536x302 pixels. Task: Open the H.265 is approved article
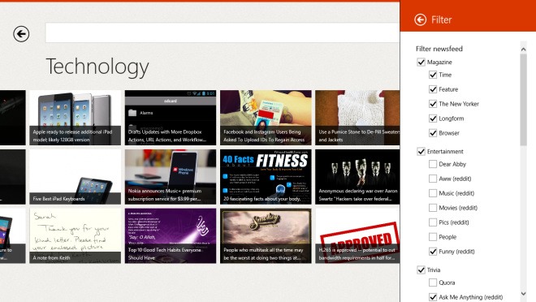coord(357,236)
